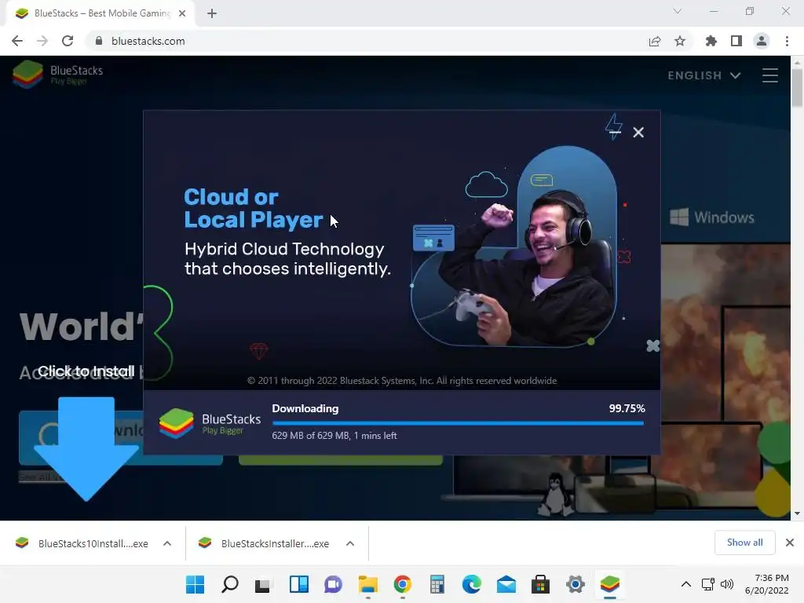Viewport: 804px width, 603px height.
Task: Open Task View on taskbar
Action: coord(263,584)
